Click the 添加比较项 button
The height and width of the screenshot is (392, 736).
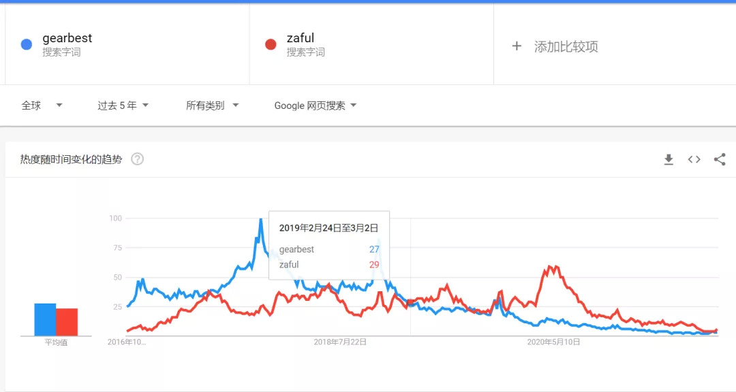566,46
